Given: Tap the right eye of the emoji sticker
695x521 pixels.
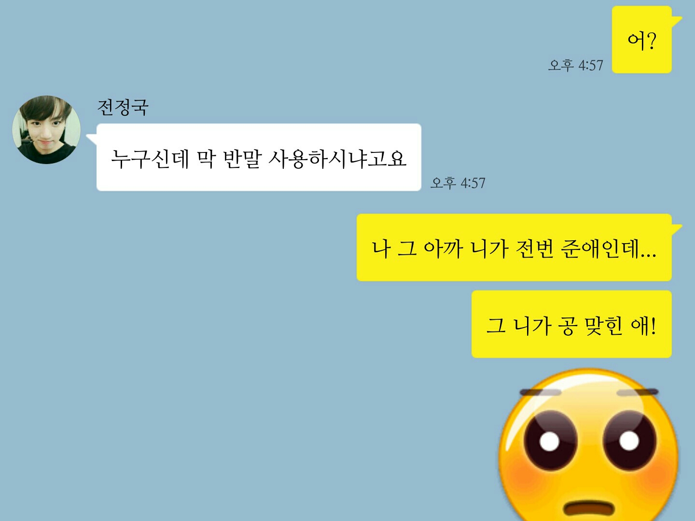Looking at the screenshot, I should click(629, 440).
